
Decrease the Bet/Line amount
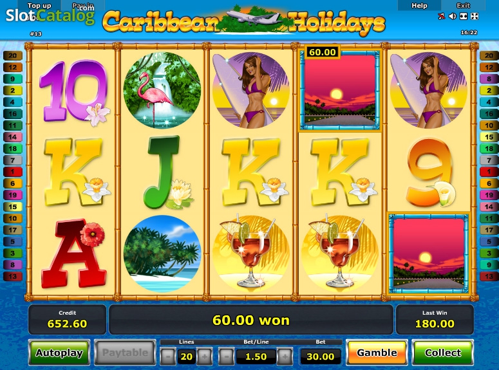pos(226,356)
